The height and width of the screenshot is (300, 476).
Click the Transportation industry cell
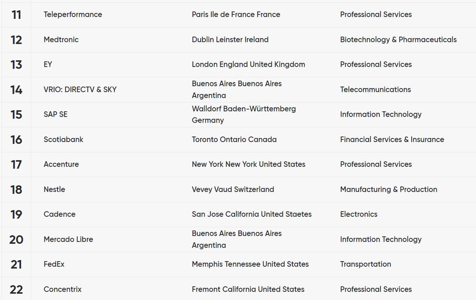tap(365, 264)
